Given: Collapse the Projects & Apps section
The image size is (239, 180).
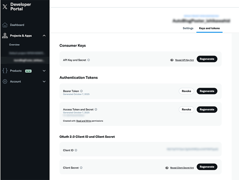Looking at the screenshot, I should [44, 36].
